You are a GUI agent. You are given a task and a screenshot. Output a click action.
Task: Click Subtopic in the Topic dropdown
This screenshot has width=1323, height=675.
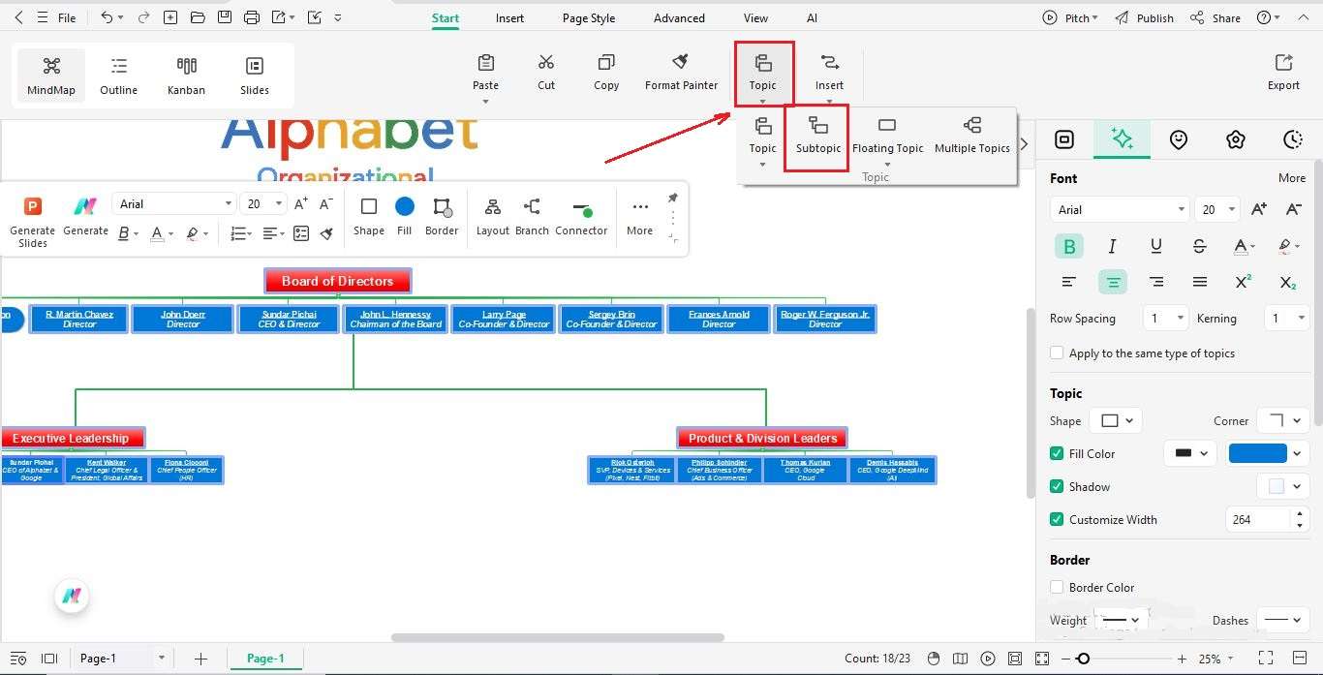coord(818,136)
